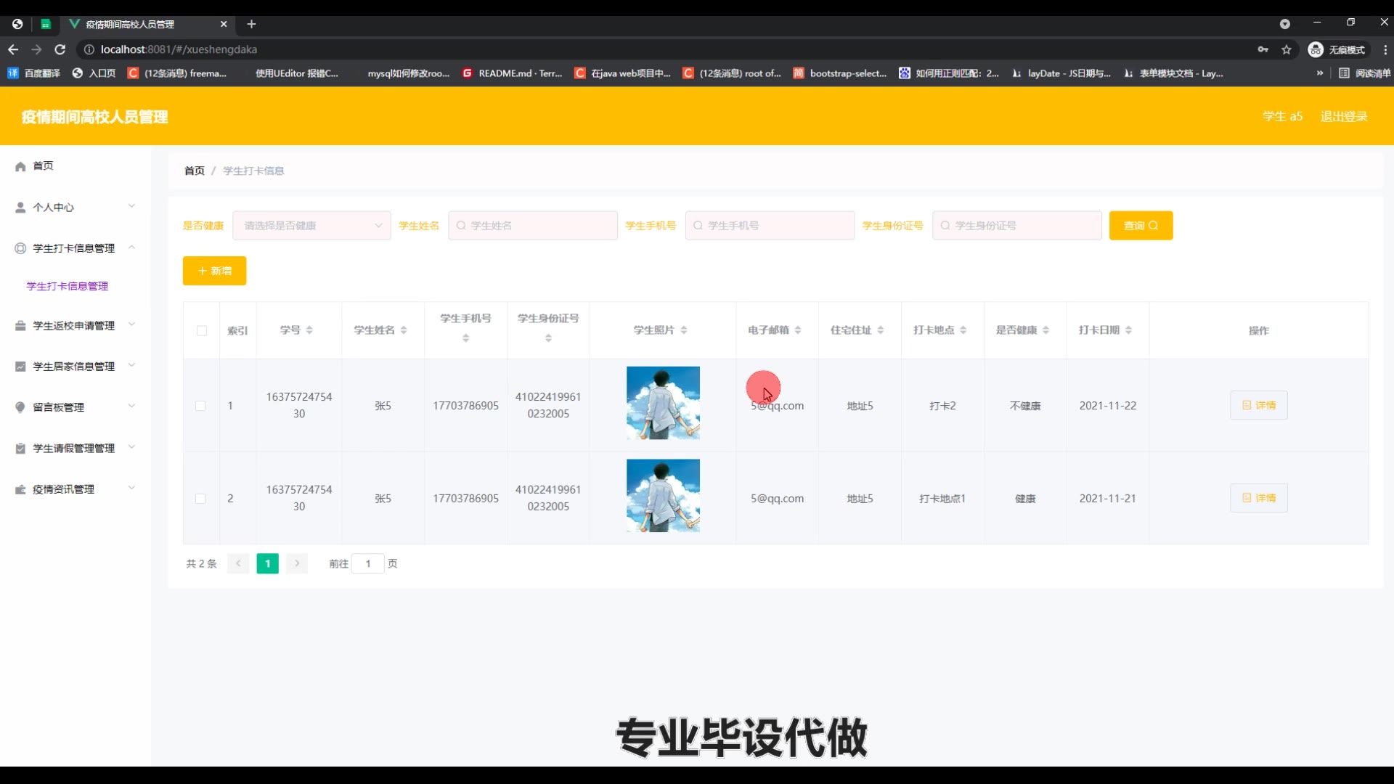Expand the 学生居家信息管理 menu

tap(73, 367)
